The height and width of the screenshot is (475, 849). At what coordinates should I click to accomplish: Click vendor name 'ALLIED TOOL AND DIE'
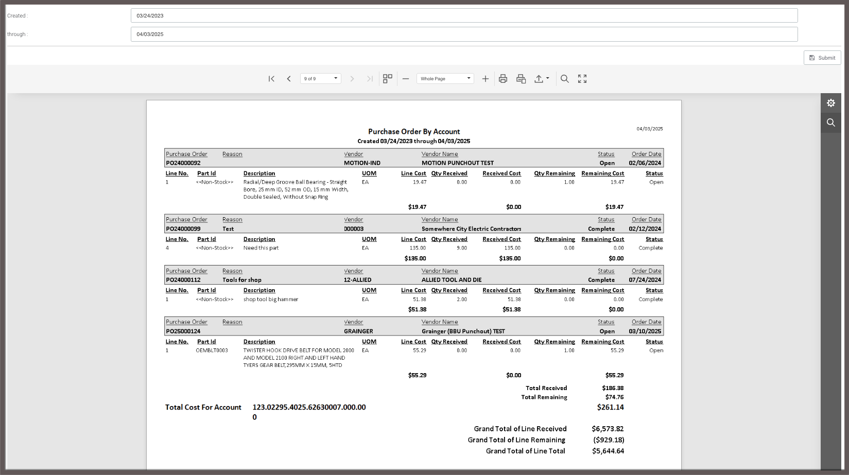pos(452,280)
